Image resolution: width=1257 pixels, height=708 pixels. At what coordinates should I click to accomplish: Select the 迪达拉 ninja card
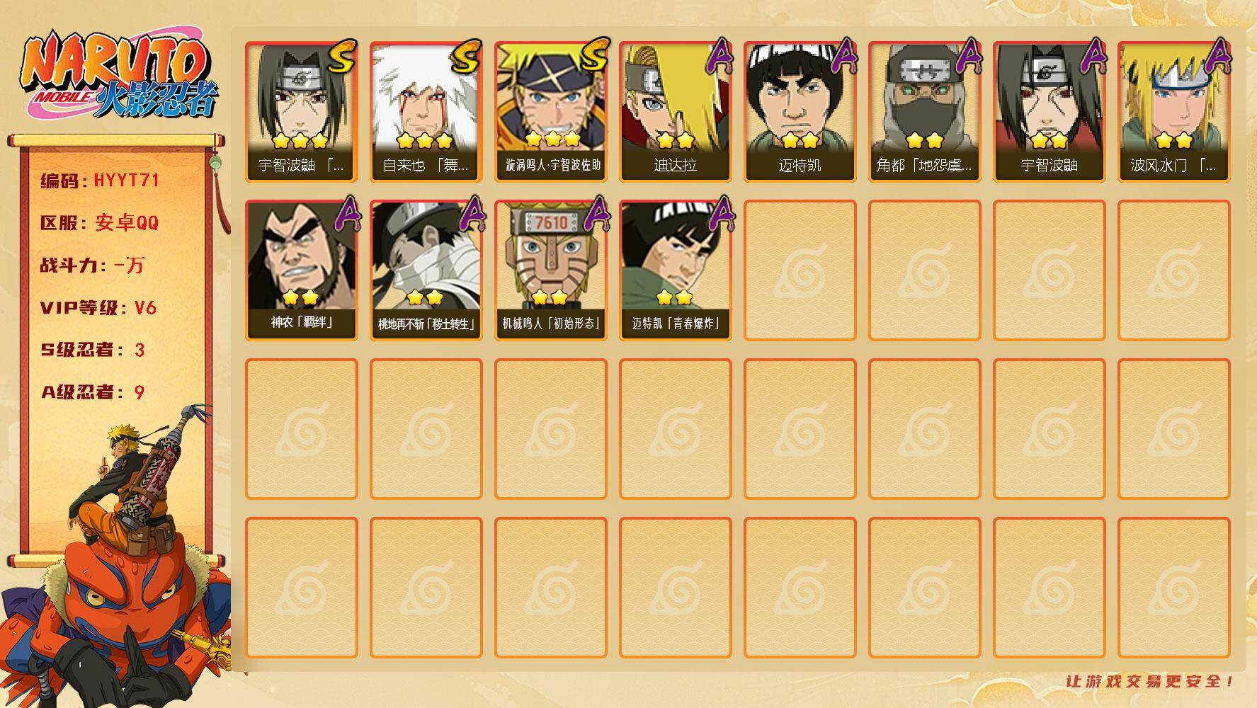pos(675,111)
